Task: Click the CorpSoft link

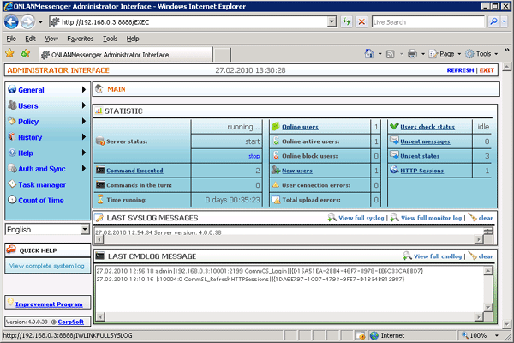Action: tap(71, 322)
